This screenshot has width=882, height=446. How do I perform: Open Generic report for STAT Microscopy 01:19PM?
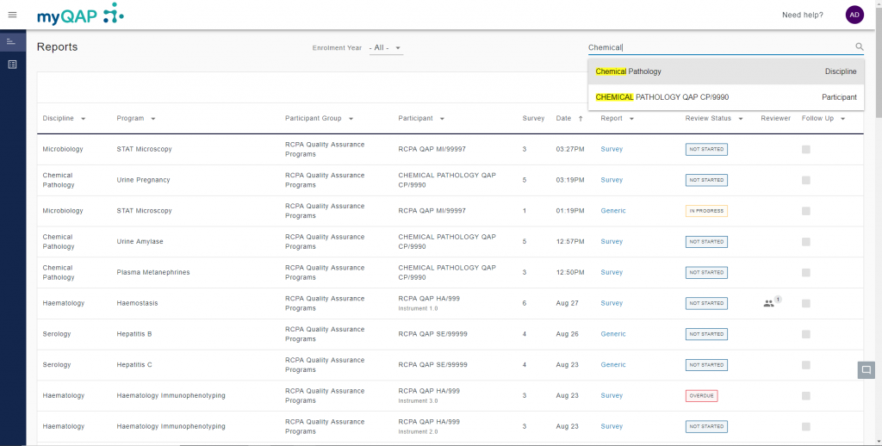point(613,211)
